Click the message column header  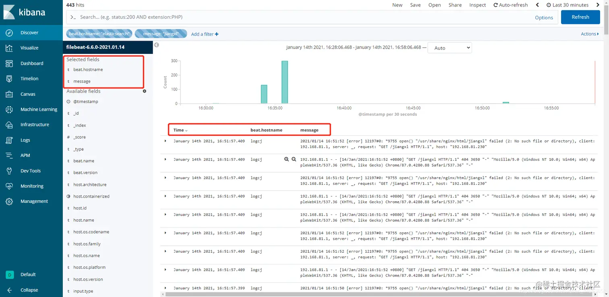309,130
